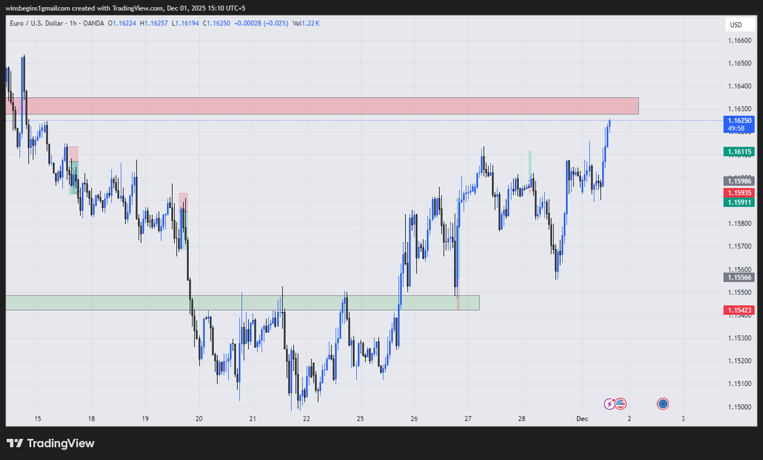Open the EU flag economic event marker
Image resolution: width=763 pixels, height=460 pixels.
pyautogui.click(x=663, y=403)
